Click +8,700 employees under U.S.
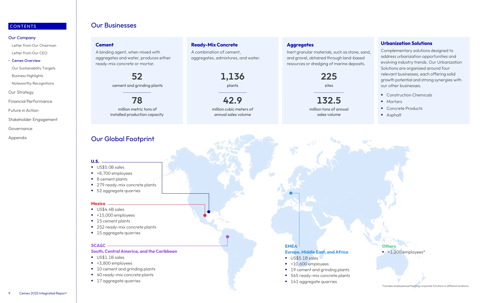486x303 pixels. pyautogui.click(x=114, y=173)
